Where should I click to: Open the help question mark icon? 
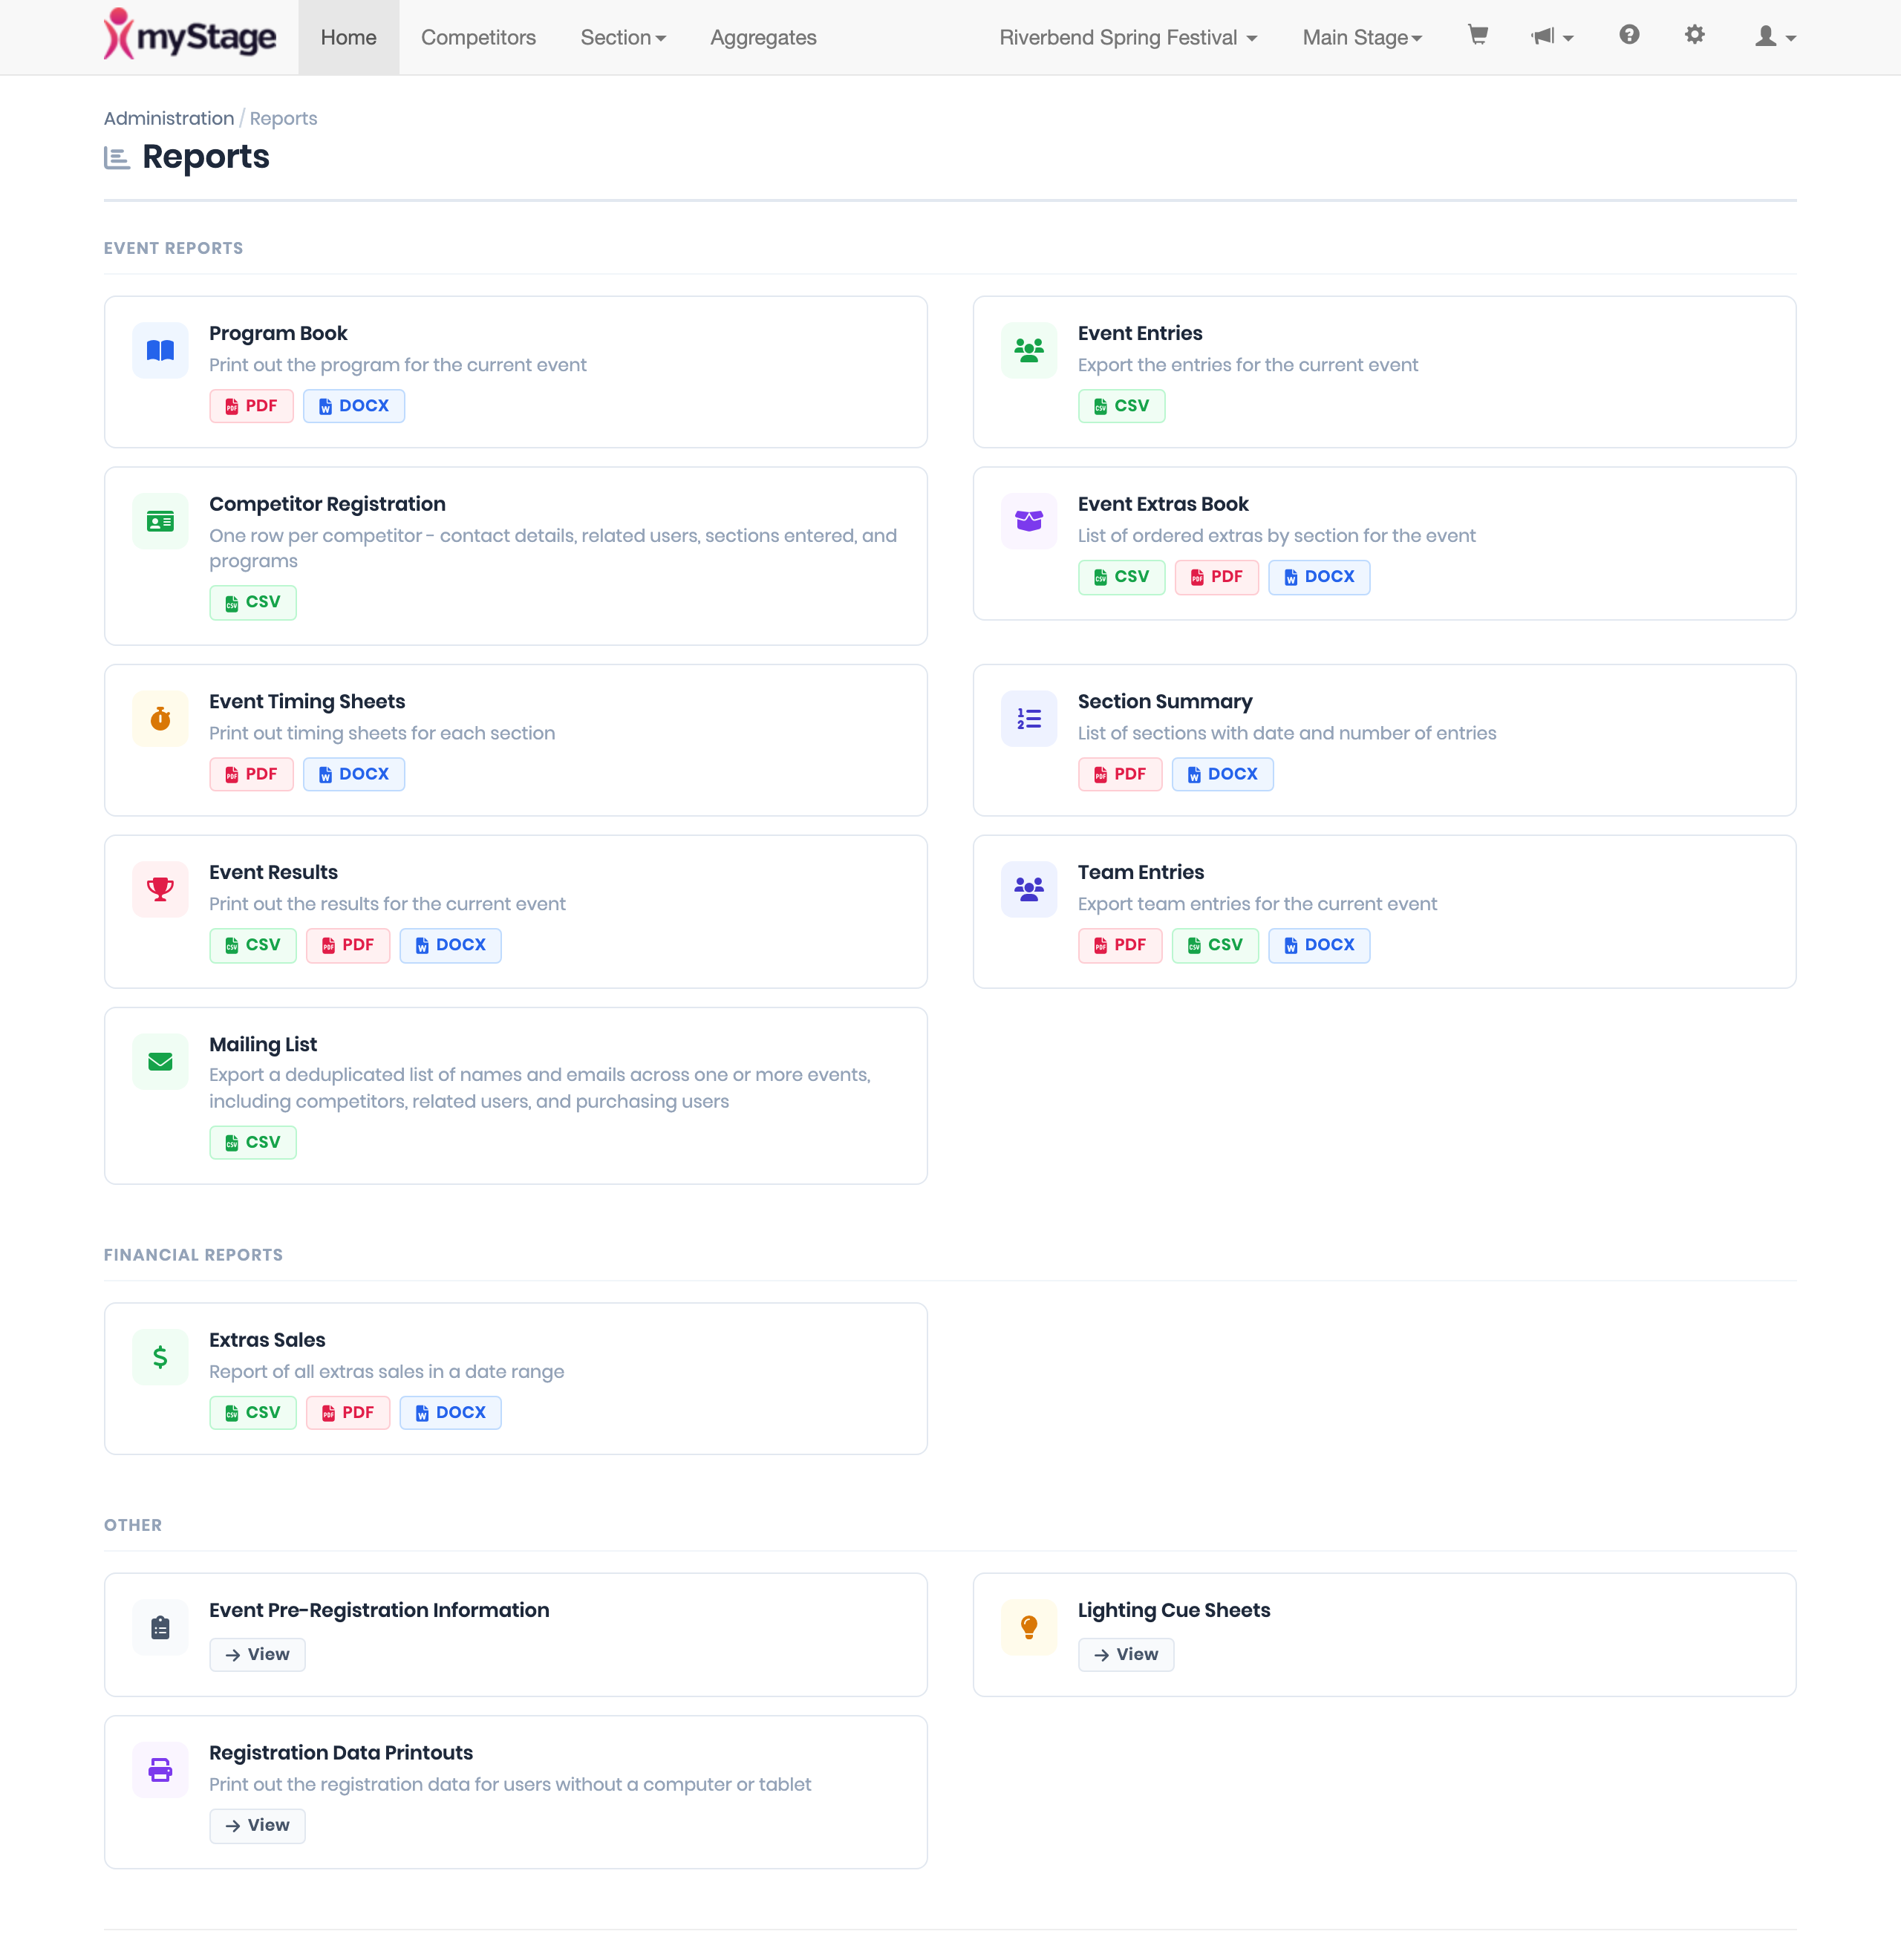[x=1629, y=35]
